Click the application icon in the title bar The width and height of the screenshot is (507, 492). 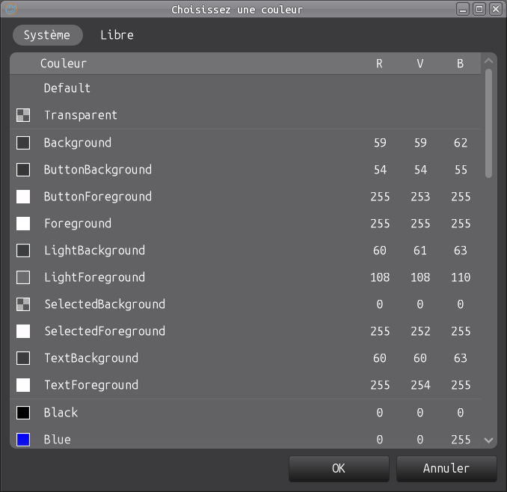tap(10, 9)
